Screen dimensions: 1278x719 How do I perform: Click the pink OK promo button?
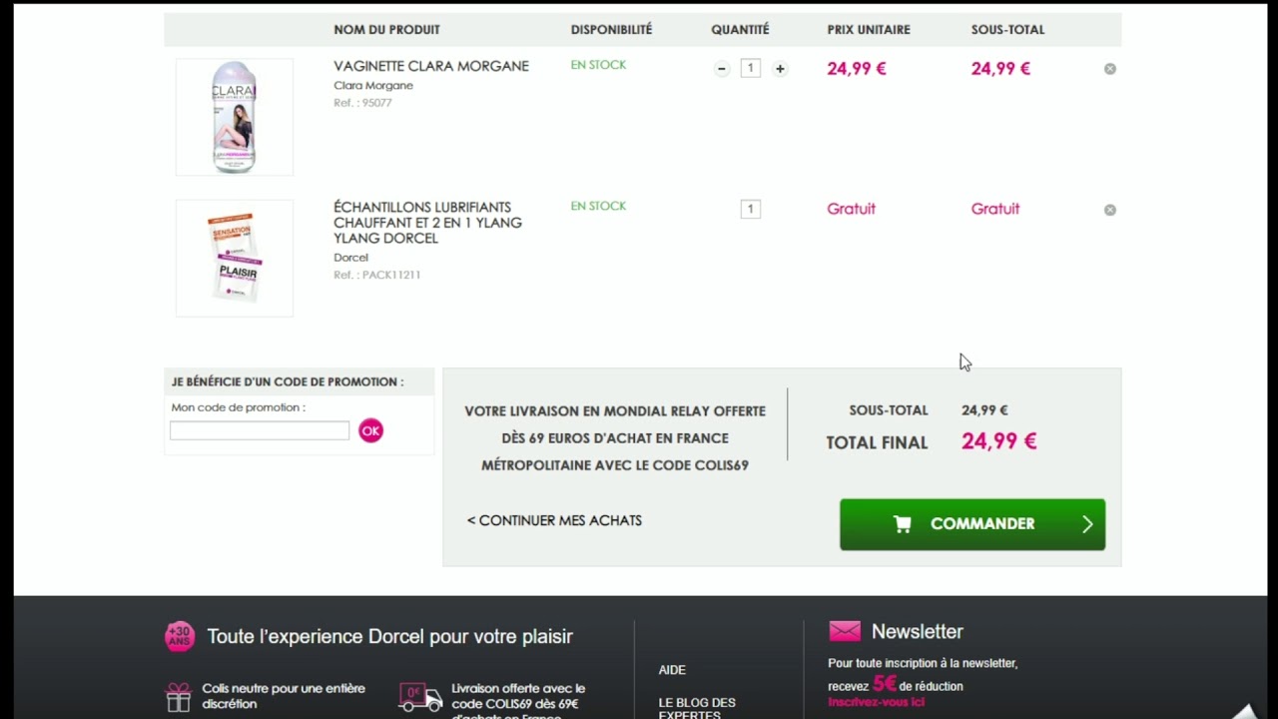(370, 430)
